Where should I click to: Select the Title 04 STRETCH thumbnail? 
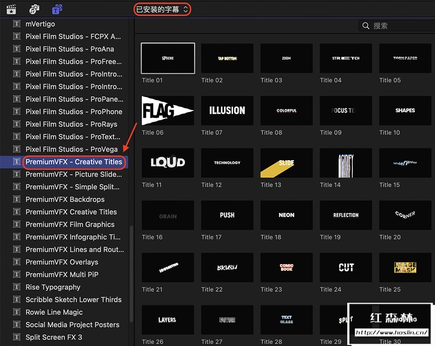[346, 58]
